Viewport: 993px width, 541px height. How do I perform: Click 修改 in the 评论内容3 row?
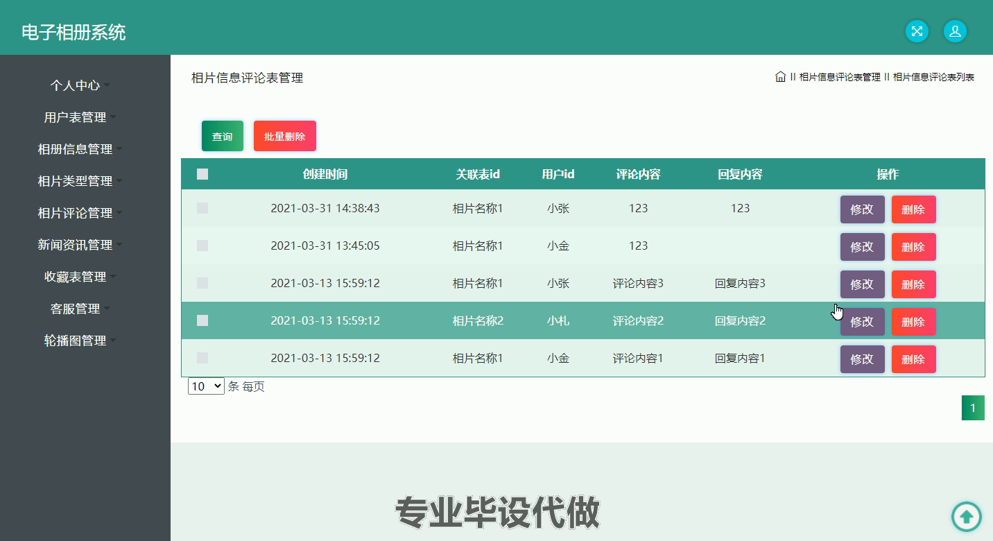coord(863,284)
